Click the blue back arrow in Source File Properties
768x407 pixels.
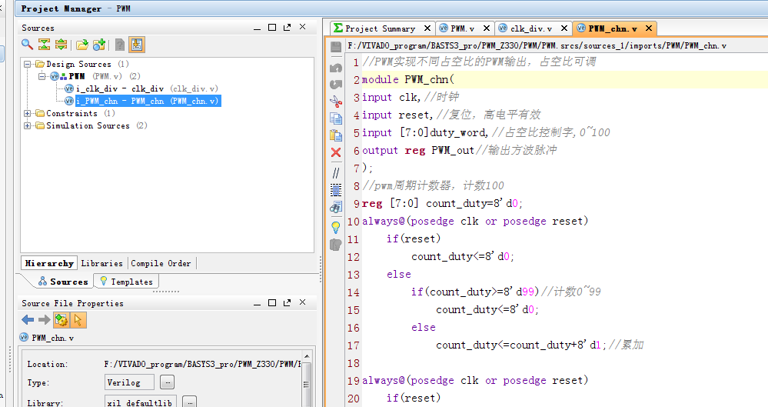point(28,320)
